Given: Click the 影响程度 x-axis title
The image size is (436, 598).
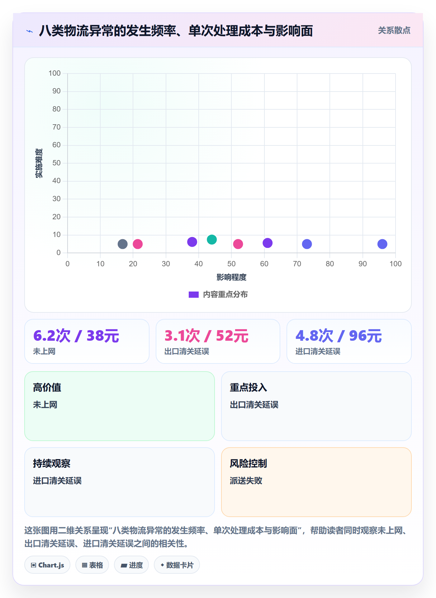Looking at the screenshot, I should tap(231, 277).
